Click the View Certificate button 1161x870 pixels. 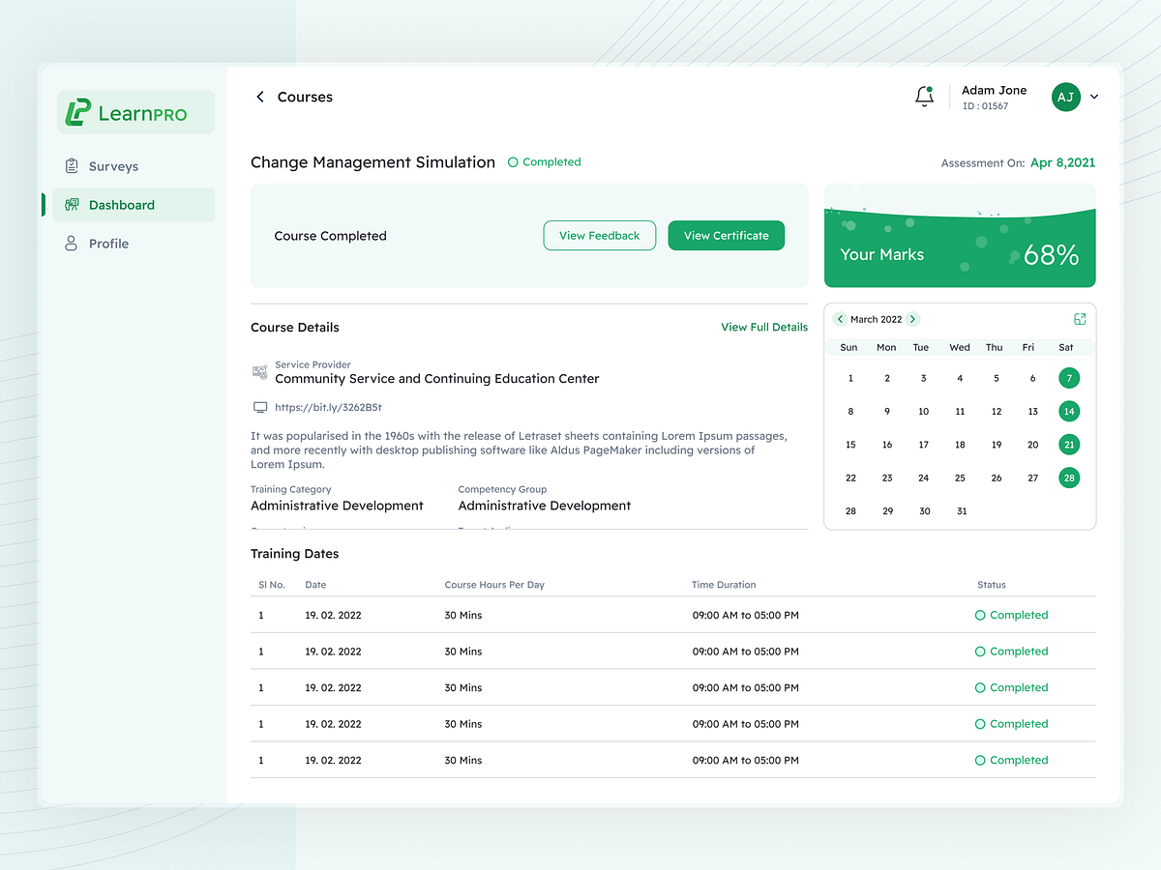(726, 235)
